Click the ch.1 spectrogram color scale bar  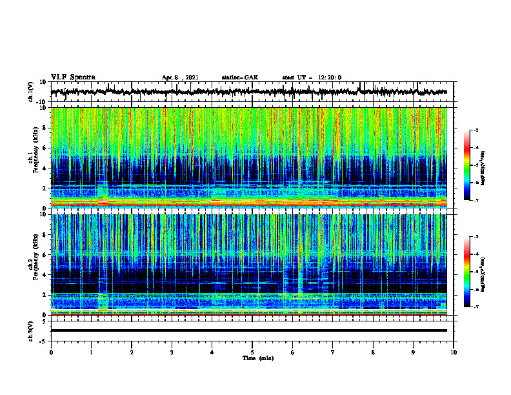click(x=466, y=165)
